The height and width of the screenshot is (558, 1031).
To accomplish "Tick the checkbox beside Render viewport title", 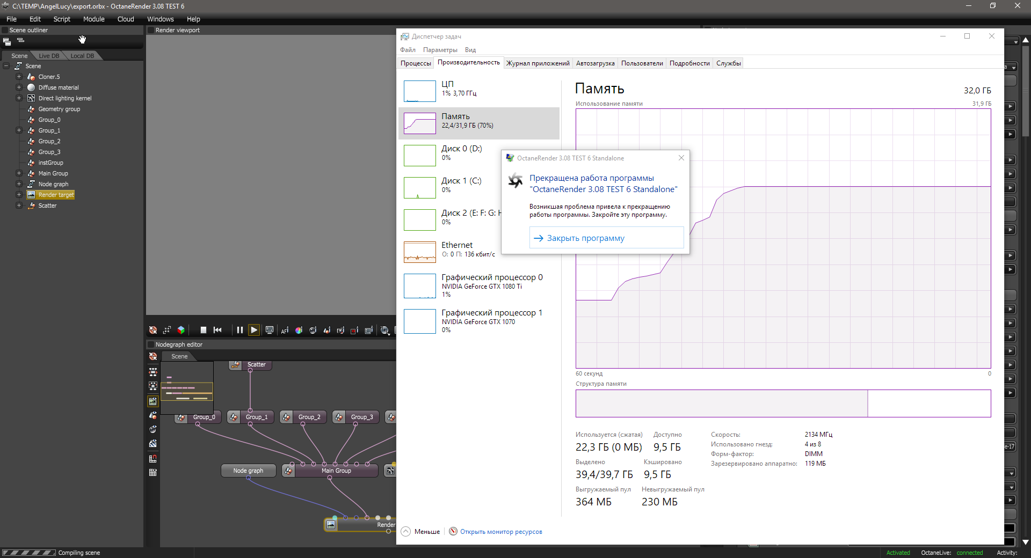I will (x=151, y=30).
